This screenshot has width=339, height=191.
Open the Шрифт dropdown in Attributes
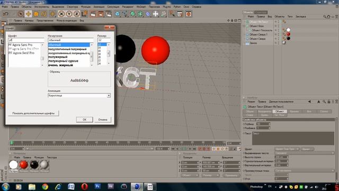pyautogui.click(x=287, y=149)
